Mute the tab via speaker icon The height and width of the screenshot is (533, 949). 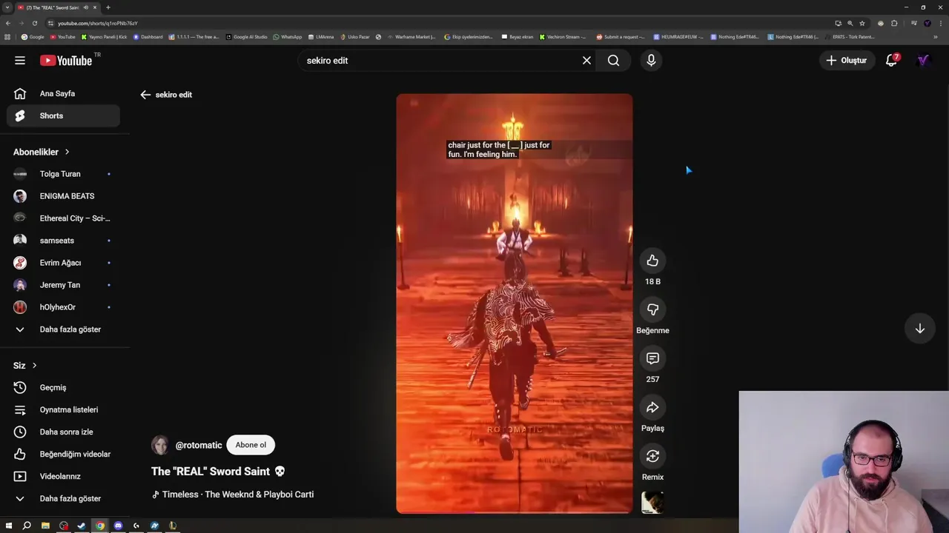pyautogui.click(x=86, y=7)
